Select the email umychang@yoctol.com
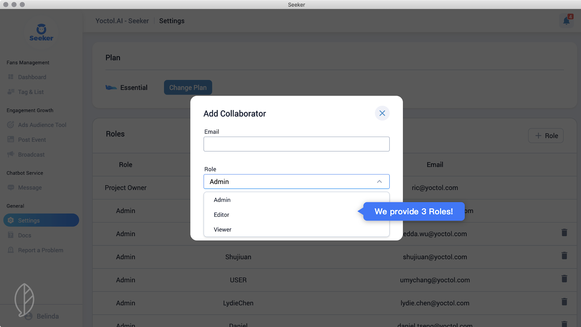This screenshot has height=327, width=581. [x=435, y=280]
